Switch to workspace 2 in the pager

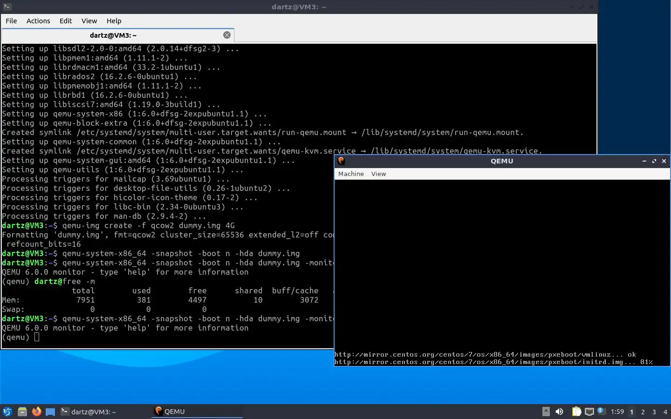pyautogui.click(x=643, y=412)
